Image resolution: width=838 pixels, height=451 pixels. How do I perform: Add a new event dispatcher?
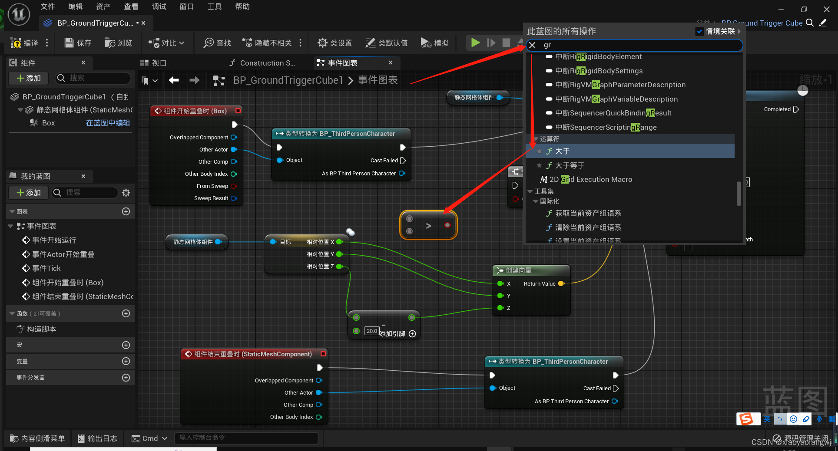[126, 378]
